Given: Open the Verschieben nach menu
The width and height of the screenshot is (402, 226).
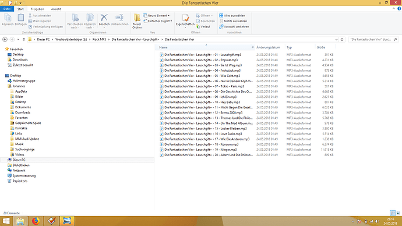Looking at the screenshot, I should point(75,21).
